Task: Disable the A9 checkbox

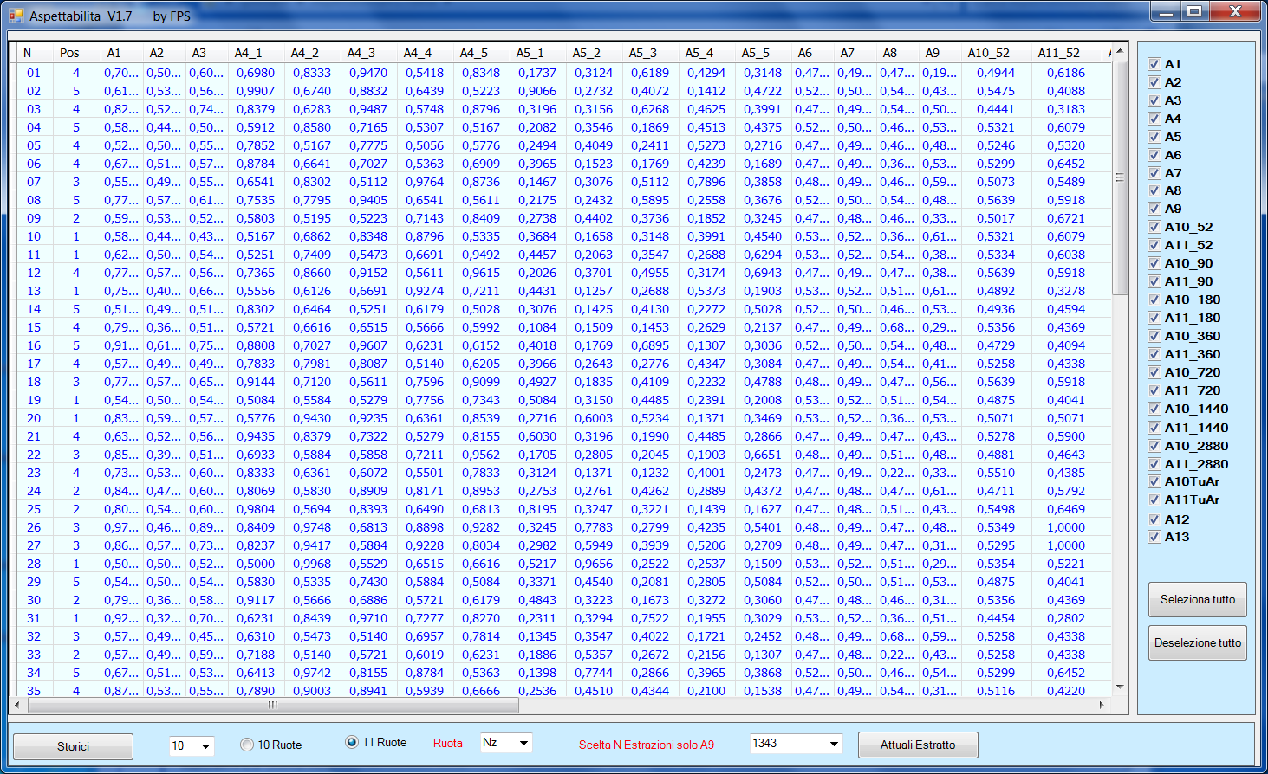Action: click(1154, 209)
